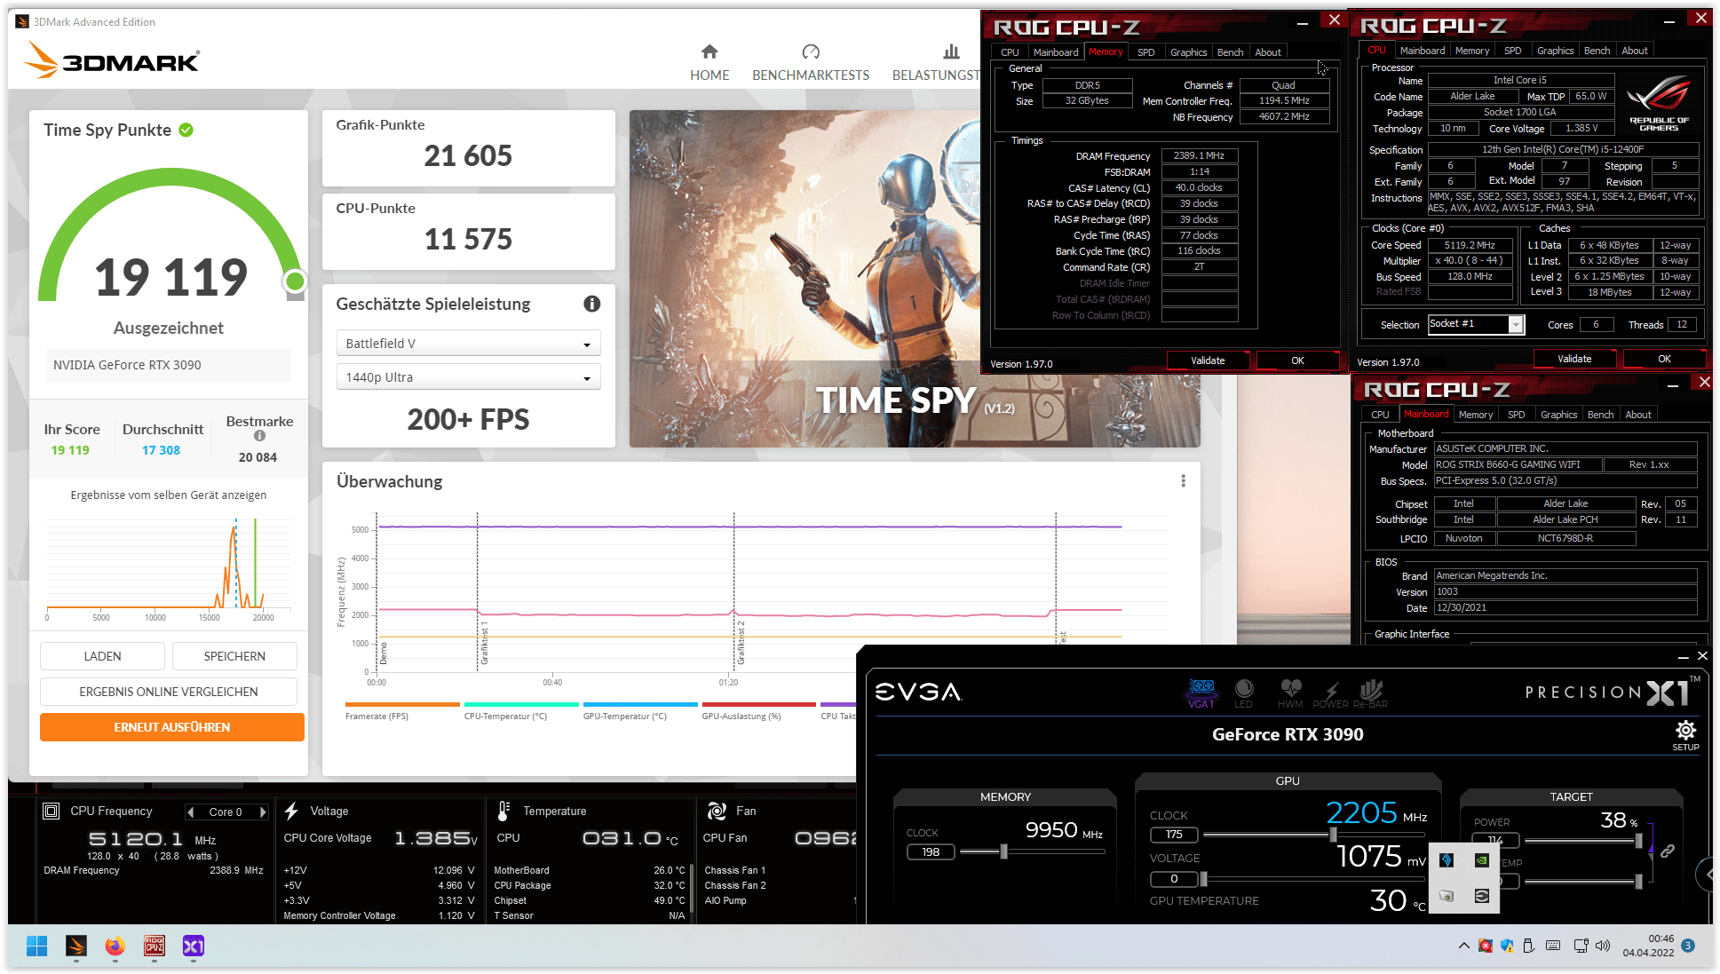The image size is (1720, 974).
Task: Open the Socket #1 selection dropdown in CPU-Z
Action: [x=1475, y=324]
